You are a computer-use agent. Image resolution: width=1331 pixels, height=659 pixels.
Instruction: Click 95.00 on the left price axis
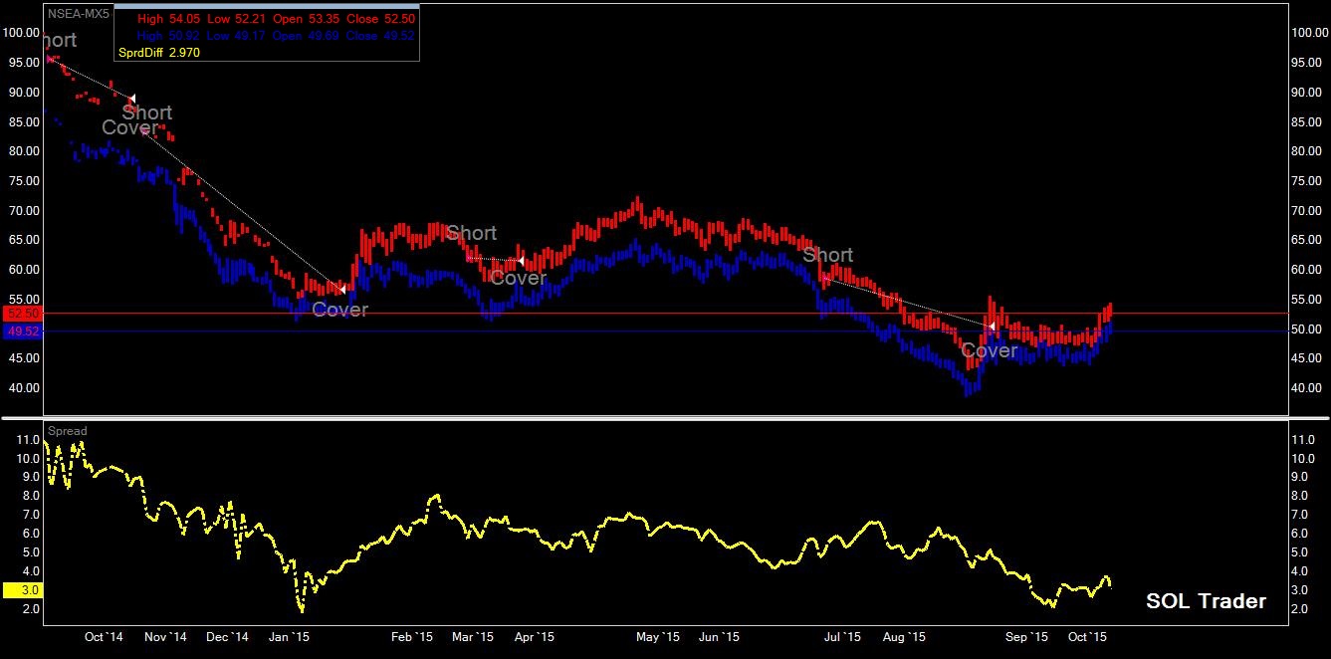(x=24, y=62)
